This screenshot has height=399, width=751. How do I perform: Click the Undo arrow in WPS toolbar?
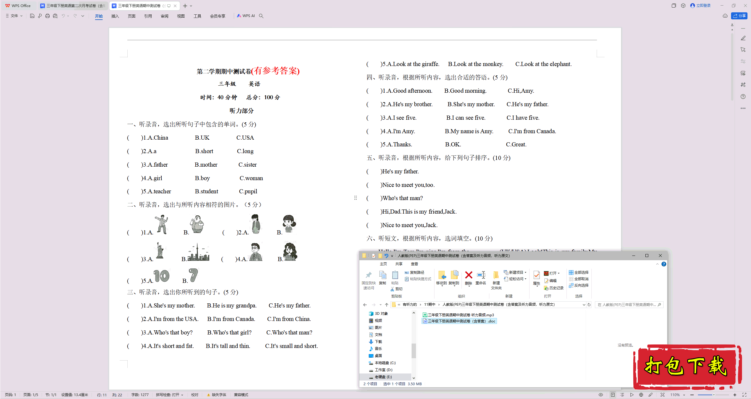[x=63, y=16]
